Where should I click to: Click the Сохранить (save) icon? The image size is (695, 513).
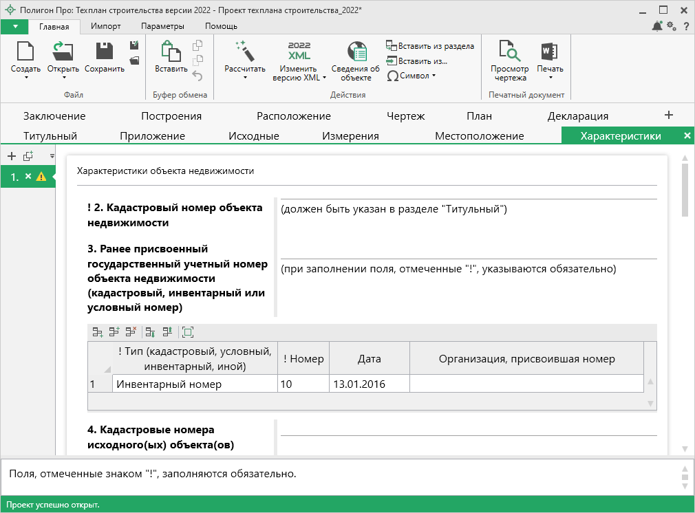(105, 52)
